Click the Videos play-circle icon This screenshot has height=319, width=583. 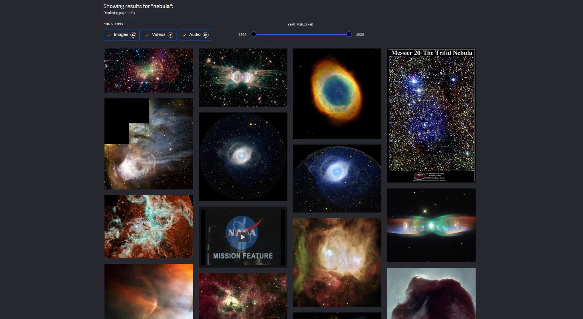[x=170, y=35]
